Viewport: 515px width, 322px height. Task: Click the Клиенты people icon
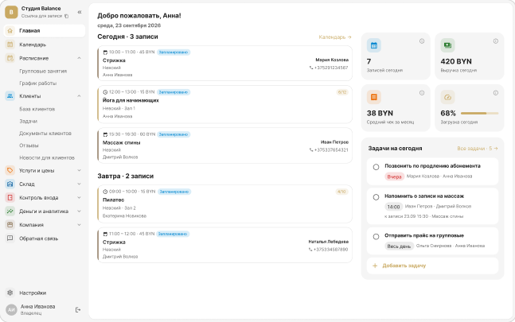coord(10,96)
